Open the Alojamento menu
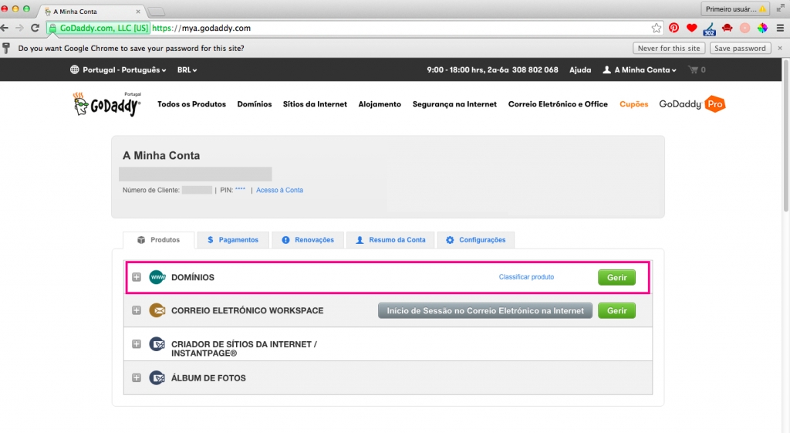This screenshot has width=790, height=433. pos(380,104)
